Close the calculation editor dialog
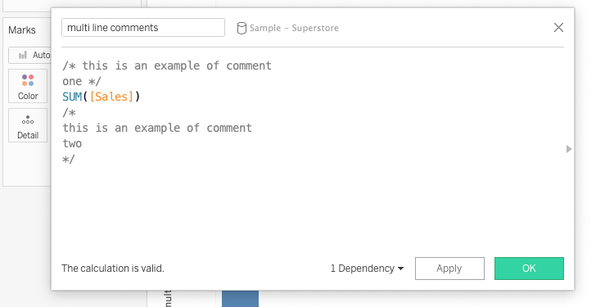 (558, 27)
